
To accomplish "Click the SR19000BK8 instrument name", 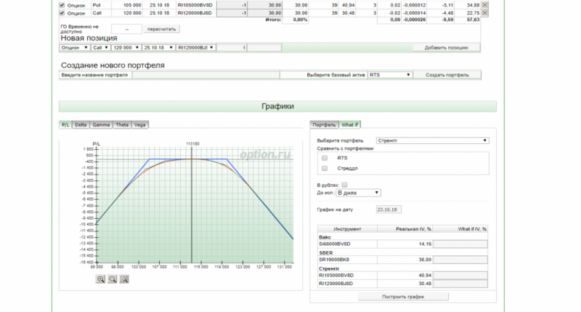I will [334, 260].
